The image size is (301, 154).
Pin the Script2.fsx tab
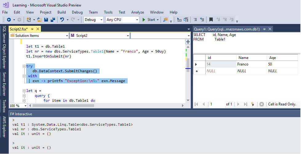coord(32,29)
